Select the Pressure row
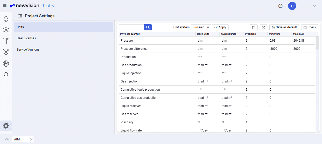This screenshot has width=322, height=144. [217, 41]
